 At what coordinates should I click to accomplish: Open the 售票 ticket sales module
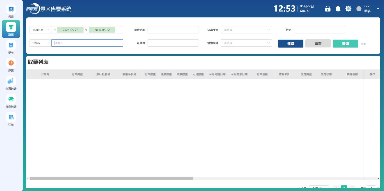[11, 11]
